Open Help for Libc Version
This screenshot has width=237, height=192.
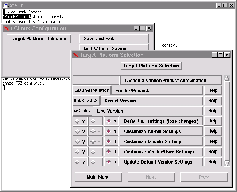[x=213, y=111]
